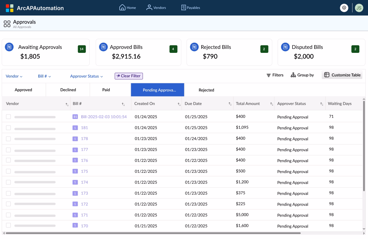The image size is (368, 239).
Task: Open the bill 170 link
Action: 85,226
